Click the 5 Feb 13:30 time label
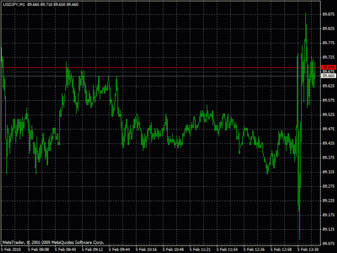 [308, 249]
